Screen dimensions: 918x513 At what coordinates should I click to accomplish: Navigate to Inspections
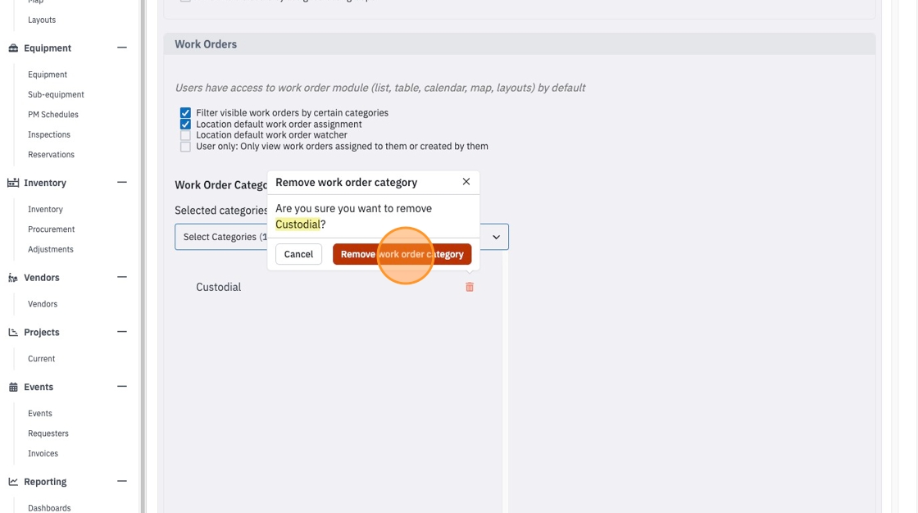(x=49, y=134)
